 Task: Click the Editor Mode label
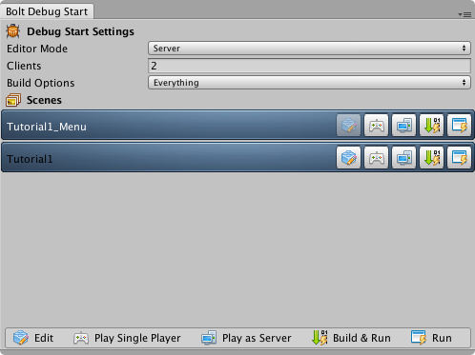[37, 49]
